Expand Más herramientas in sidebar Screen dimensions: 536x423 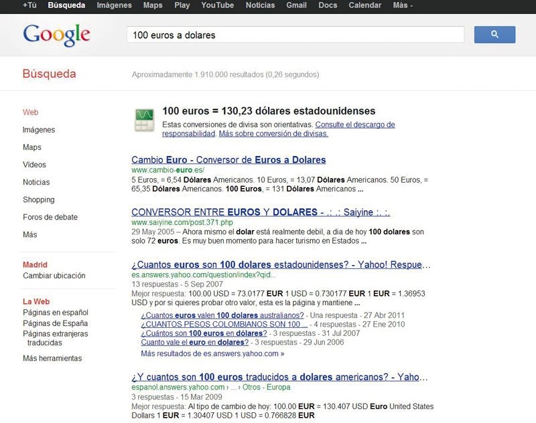(x=52, y=358)
